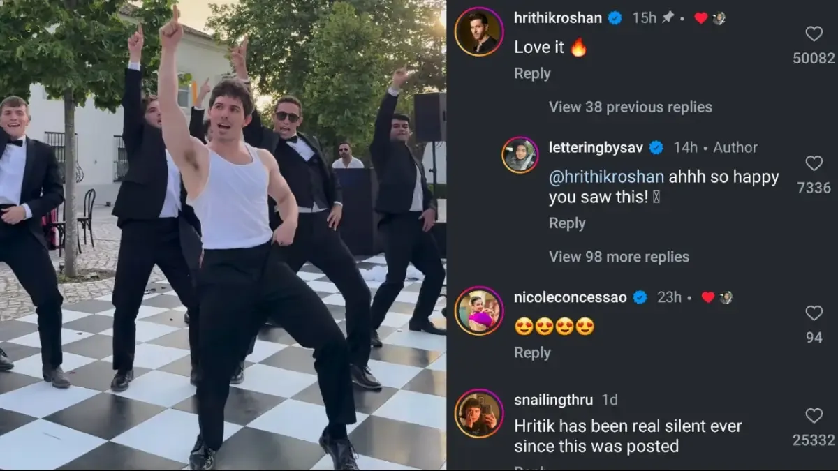Click the verified badge beside letteringbysav

(656, 147)
